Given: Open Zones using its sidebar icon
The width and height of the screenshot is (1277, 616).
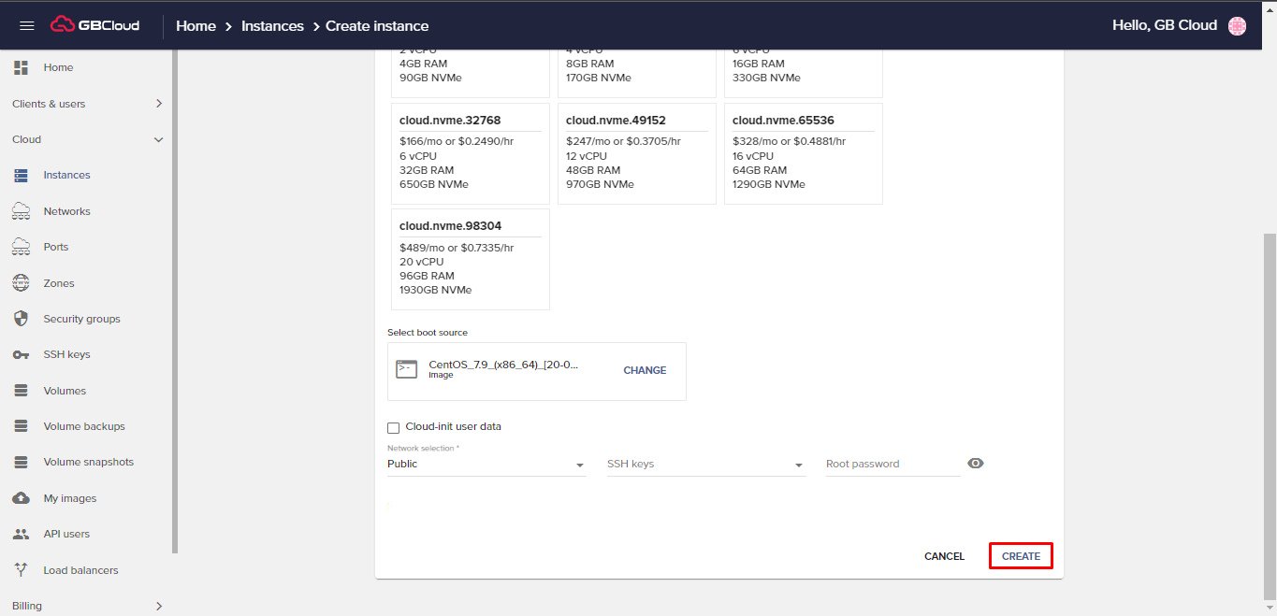Looking at the screenshot, I should tap(20, 282).
